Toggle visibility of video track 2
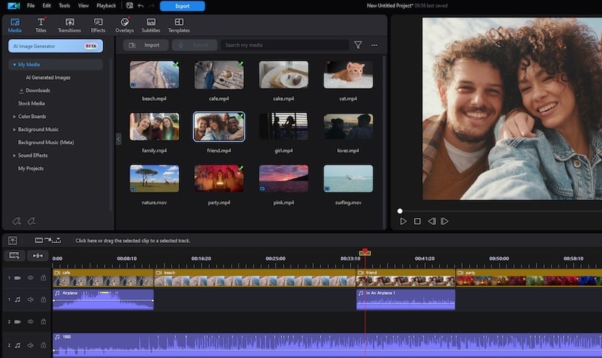Viewport: 602px width, 358px height. [30, 322]
